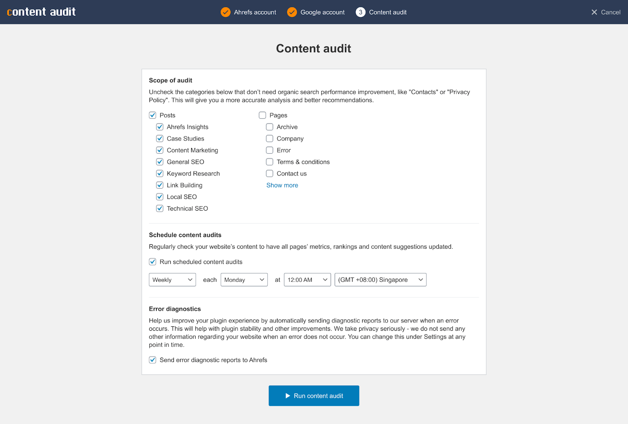Viewport: 628px width, 424px height.
Task: Check the Terms & conditions checkbox
Action: point(270,162)
